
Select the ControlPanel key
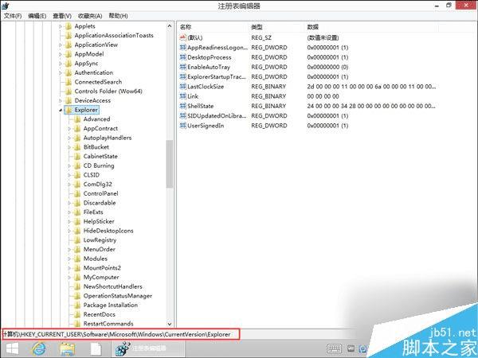(100, 193)
